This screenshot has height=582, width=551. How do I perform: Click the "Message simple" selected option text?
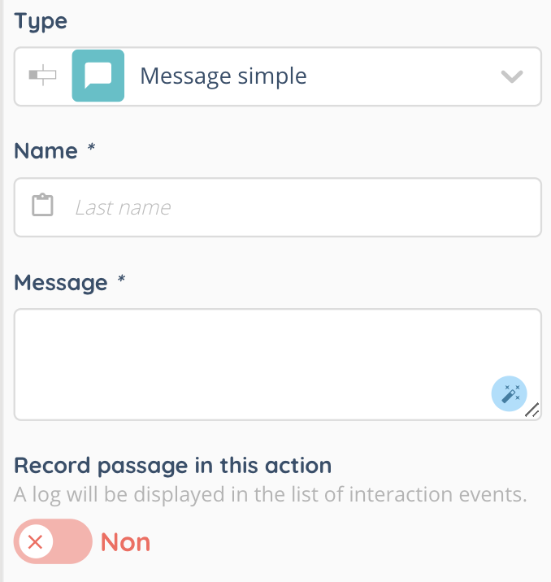coord(223,76)
